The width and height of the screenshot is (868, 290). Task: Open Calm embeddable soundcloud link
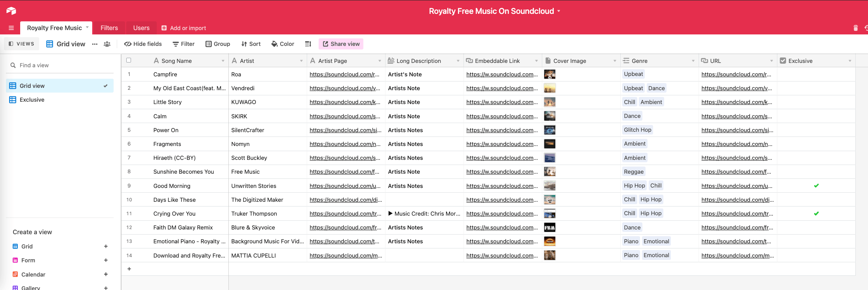click(x=502, y=116)
